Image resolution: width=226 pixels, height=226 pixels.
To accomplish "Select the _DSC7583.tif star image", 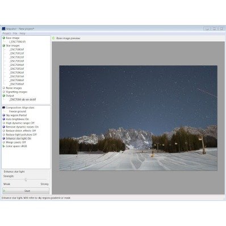I will (x=17, y=61).
